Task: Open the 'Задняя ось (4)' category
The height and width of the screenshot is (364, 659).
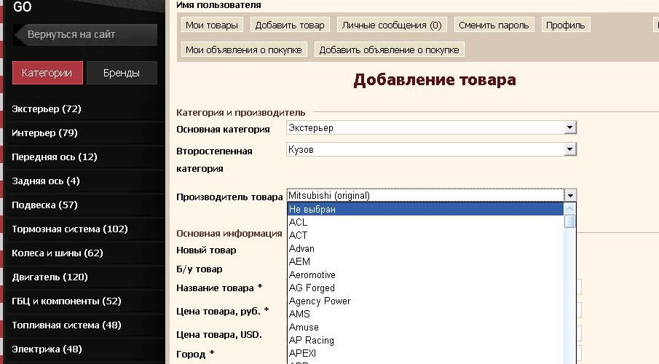Action: click(45, 181)
